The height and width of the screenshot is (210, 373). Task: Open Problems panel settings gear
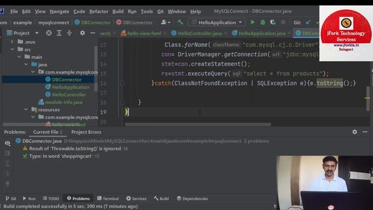(x=354, y=132)
